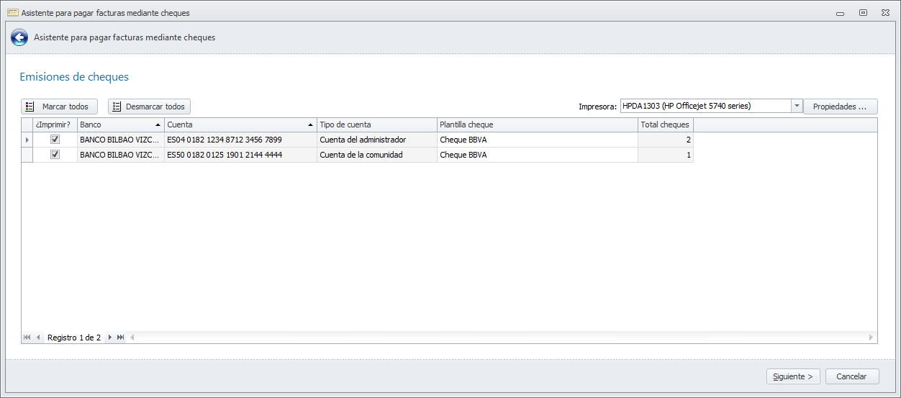Click the grid's horizontal scrollbar
This screenshot has height=398, width=901.
click(502, 337)
